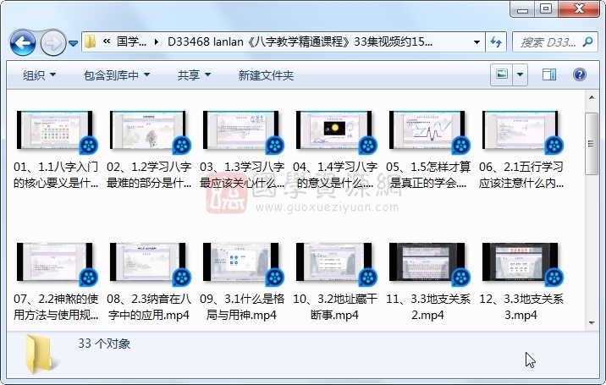
Task: Click the scrollbar down arrow
Action: click(592, 322)
